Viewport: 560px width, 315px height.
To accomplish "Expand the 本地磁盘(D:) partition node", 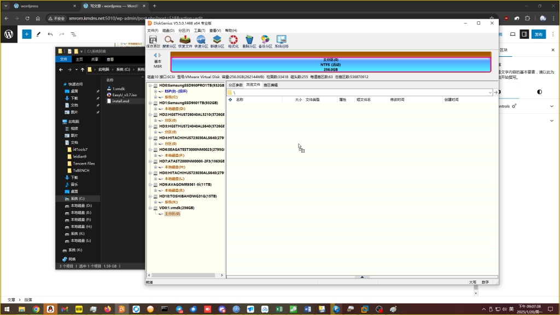I will point(156,109).
